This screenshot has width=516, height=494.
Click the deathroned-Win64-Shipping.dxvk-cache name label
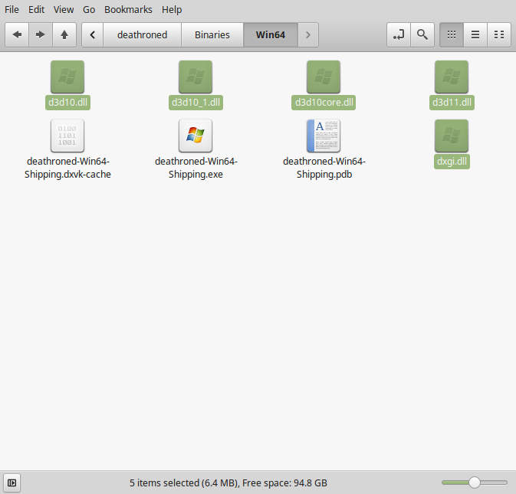pos(67,168)
